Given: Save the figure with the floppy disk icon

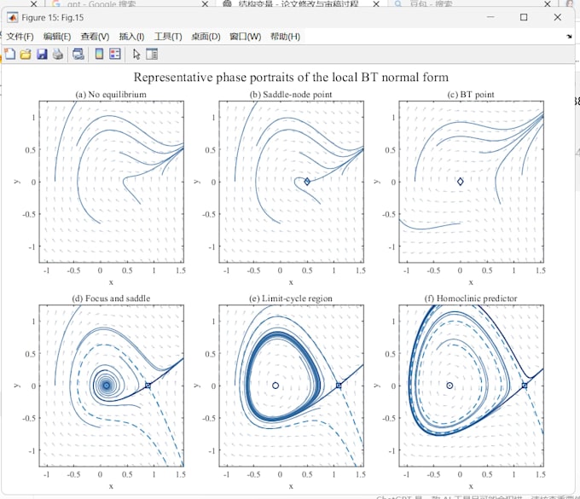Looking at the screenshot, I should tap(42, 55).
